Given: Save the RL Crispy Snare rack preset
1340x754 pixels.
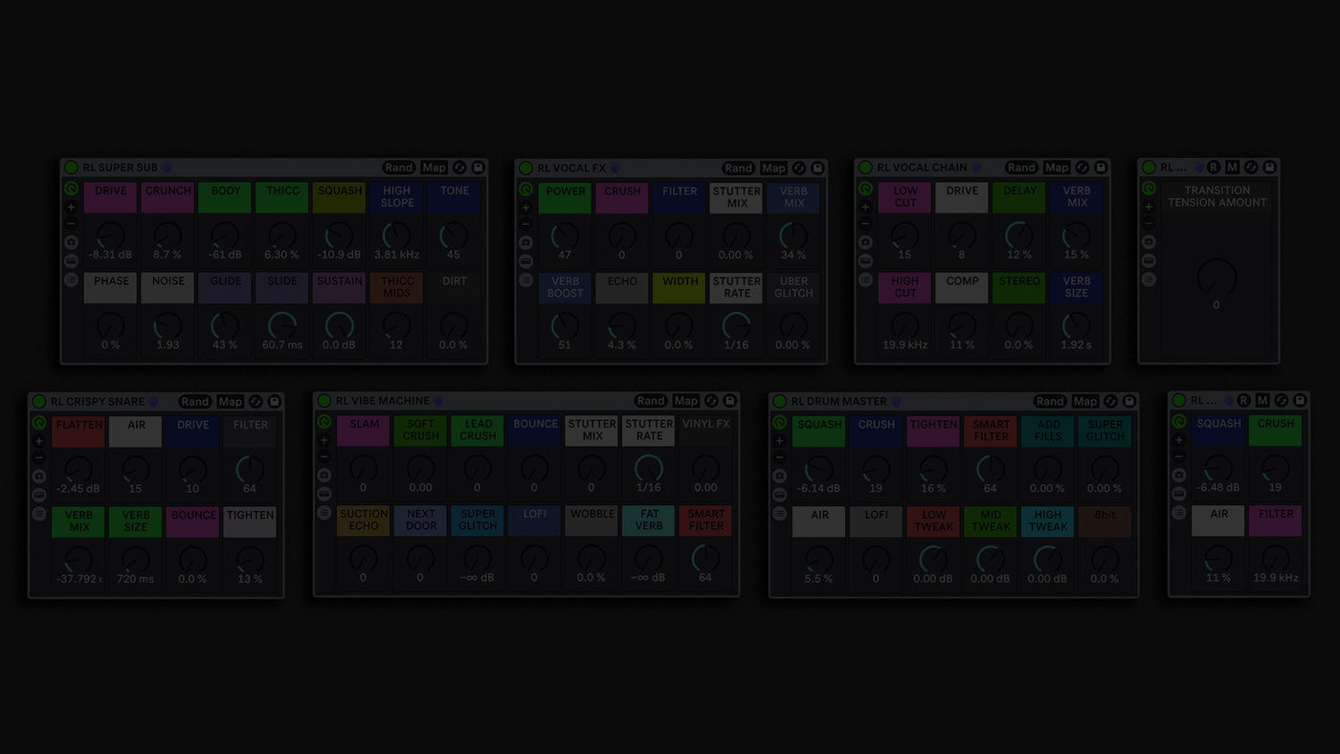Looking at the screenshot, I should point(273,401).
